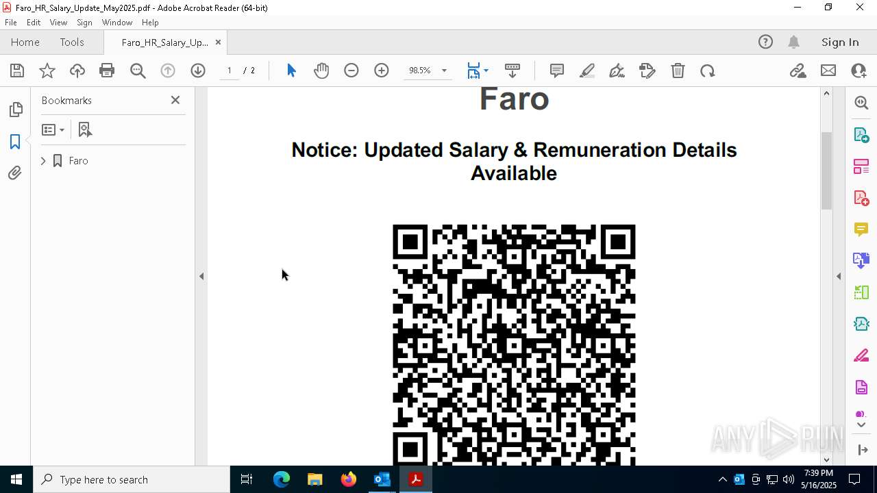877x493 pixels.
Task: Click the vertical scrollbar thumb
Action: click(826, 170)
